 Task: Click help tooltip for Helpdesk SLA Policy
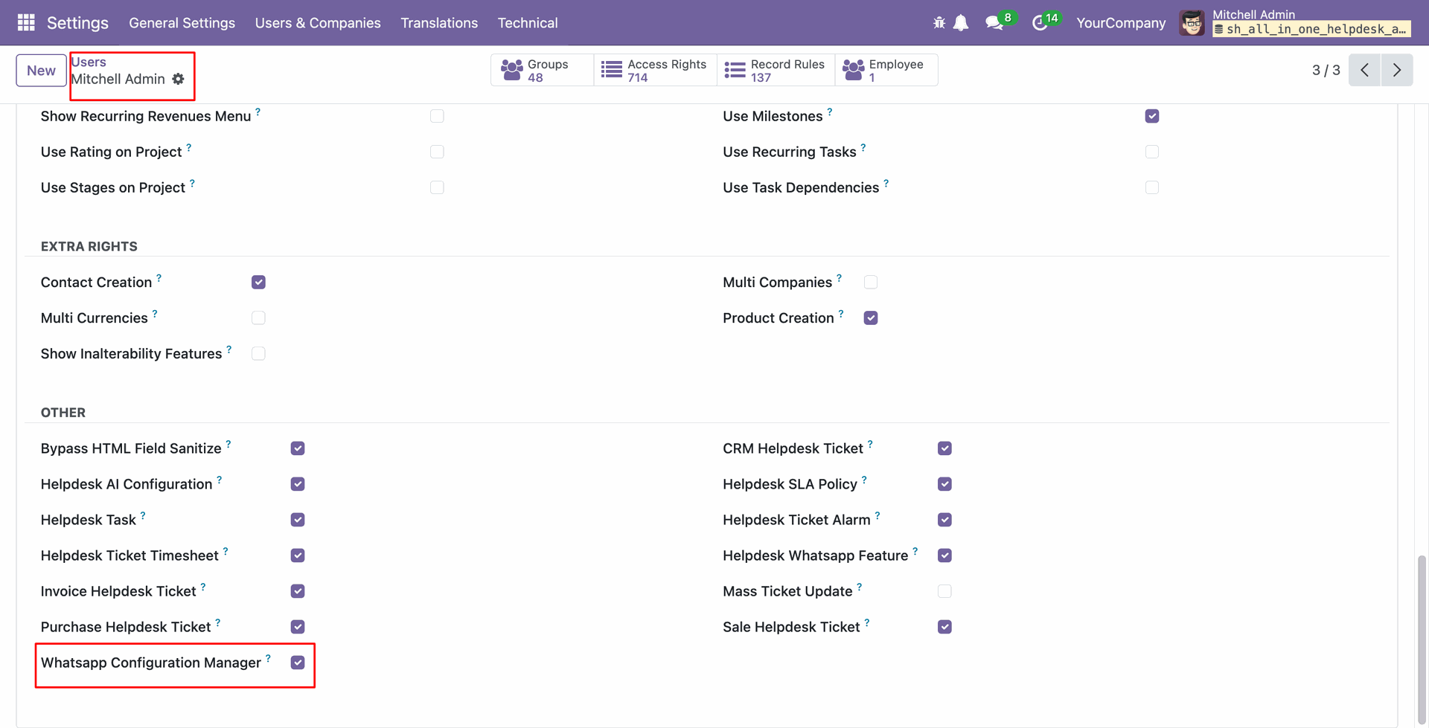click(864, 480)
